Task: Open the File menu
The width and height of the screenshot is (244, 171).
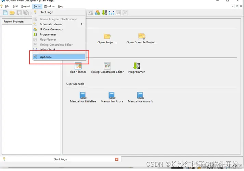Action: (x=7, y=6)
